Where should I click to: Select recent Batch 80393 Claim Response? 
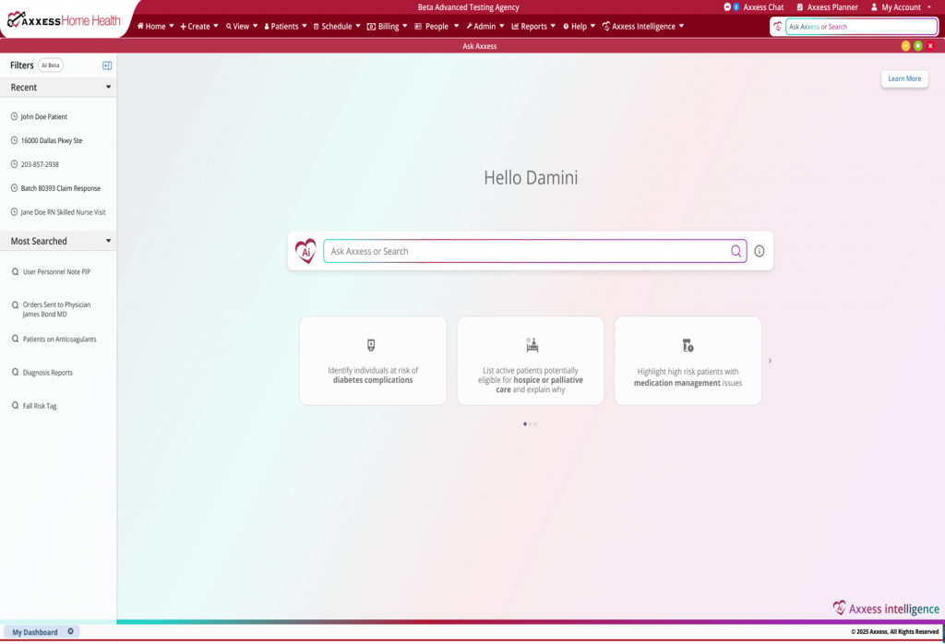click(x=60, y=188)
